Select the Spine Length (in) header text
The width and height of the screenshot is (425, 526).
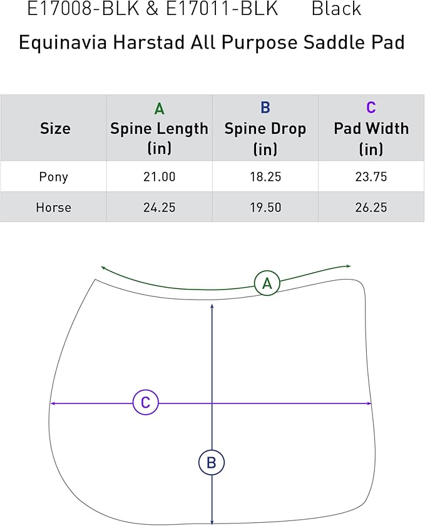(159, 138)
